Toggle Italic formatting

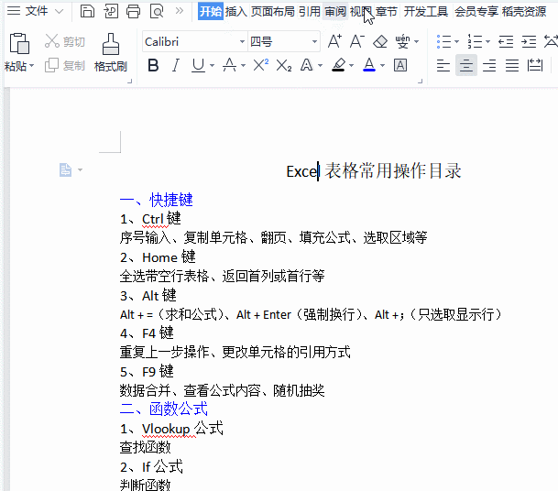pyautogui.click(x=175, y=65)
